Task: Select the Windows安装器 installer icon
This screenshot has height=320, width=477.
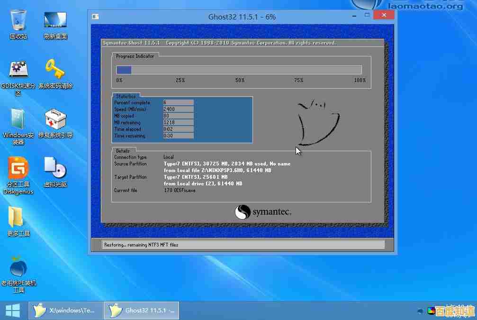Action: click(x=18, y=119)
